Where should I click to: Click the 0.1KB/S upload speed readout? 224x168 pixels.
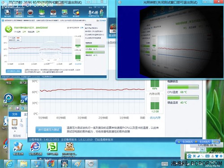205,142
